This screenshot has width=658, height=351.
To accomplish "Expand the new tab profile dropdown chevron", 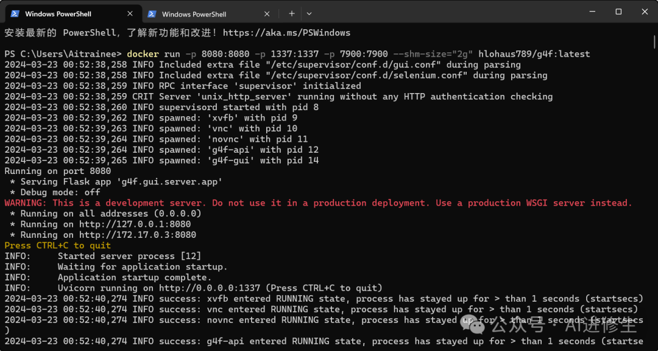I will click(309, 13).
